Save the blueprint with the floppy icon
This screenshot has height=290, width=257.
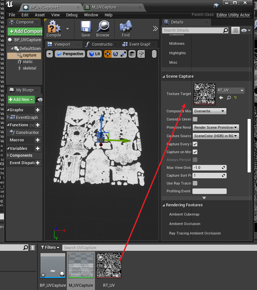point(86,27)
